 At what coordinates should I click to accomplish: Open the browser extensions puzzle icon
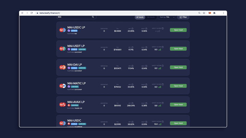pos(214,13)
